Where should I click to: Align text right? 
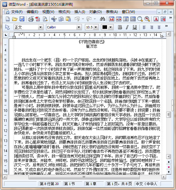152,27
